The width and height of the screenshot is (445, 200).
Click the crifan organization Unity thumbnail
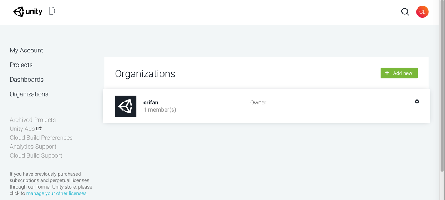126,106
